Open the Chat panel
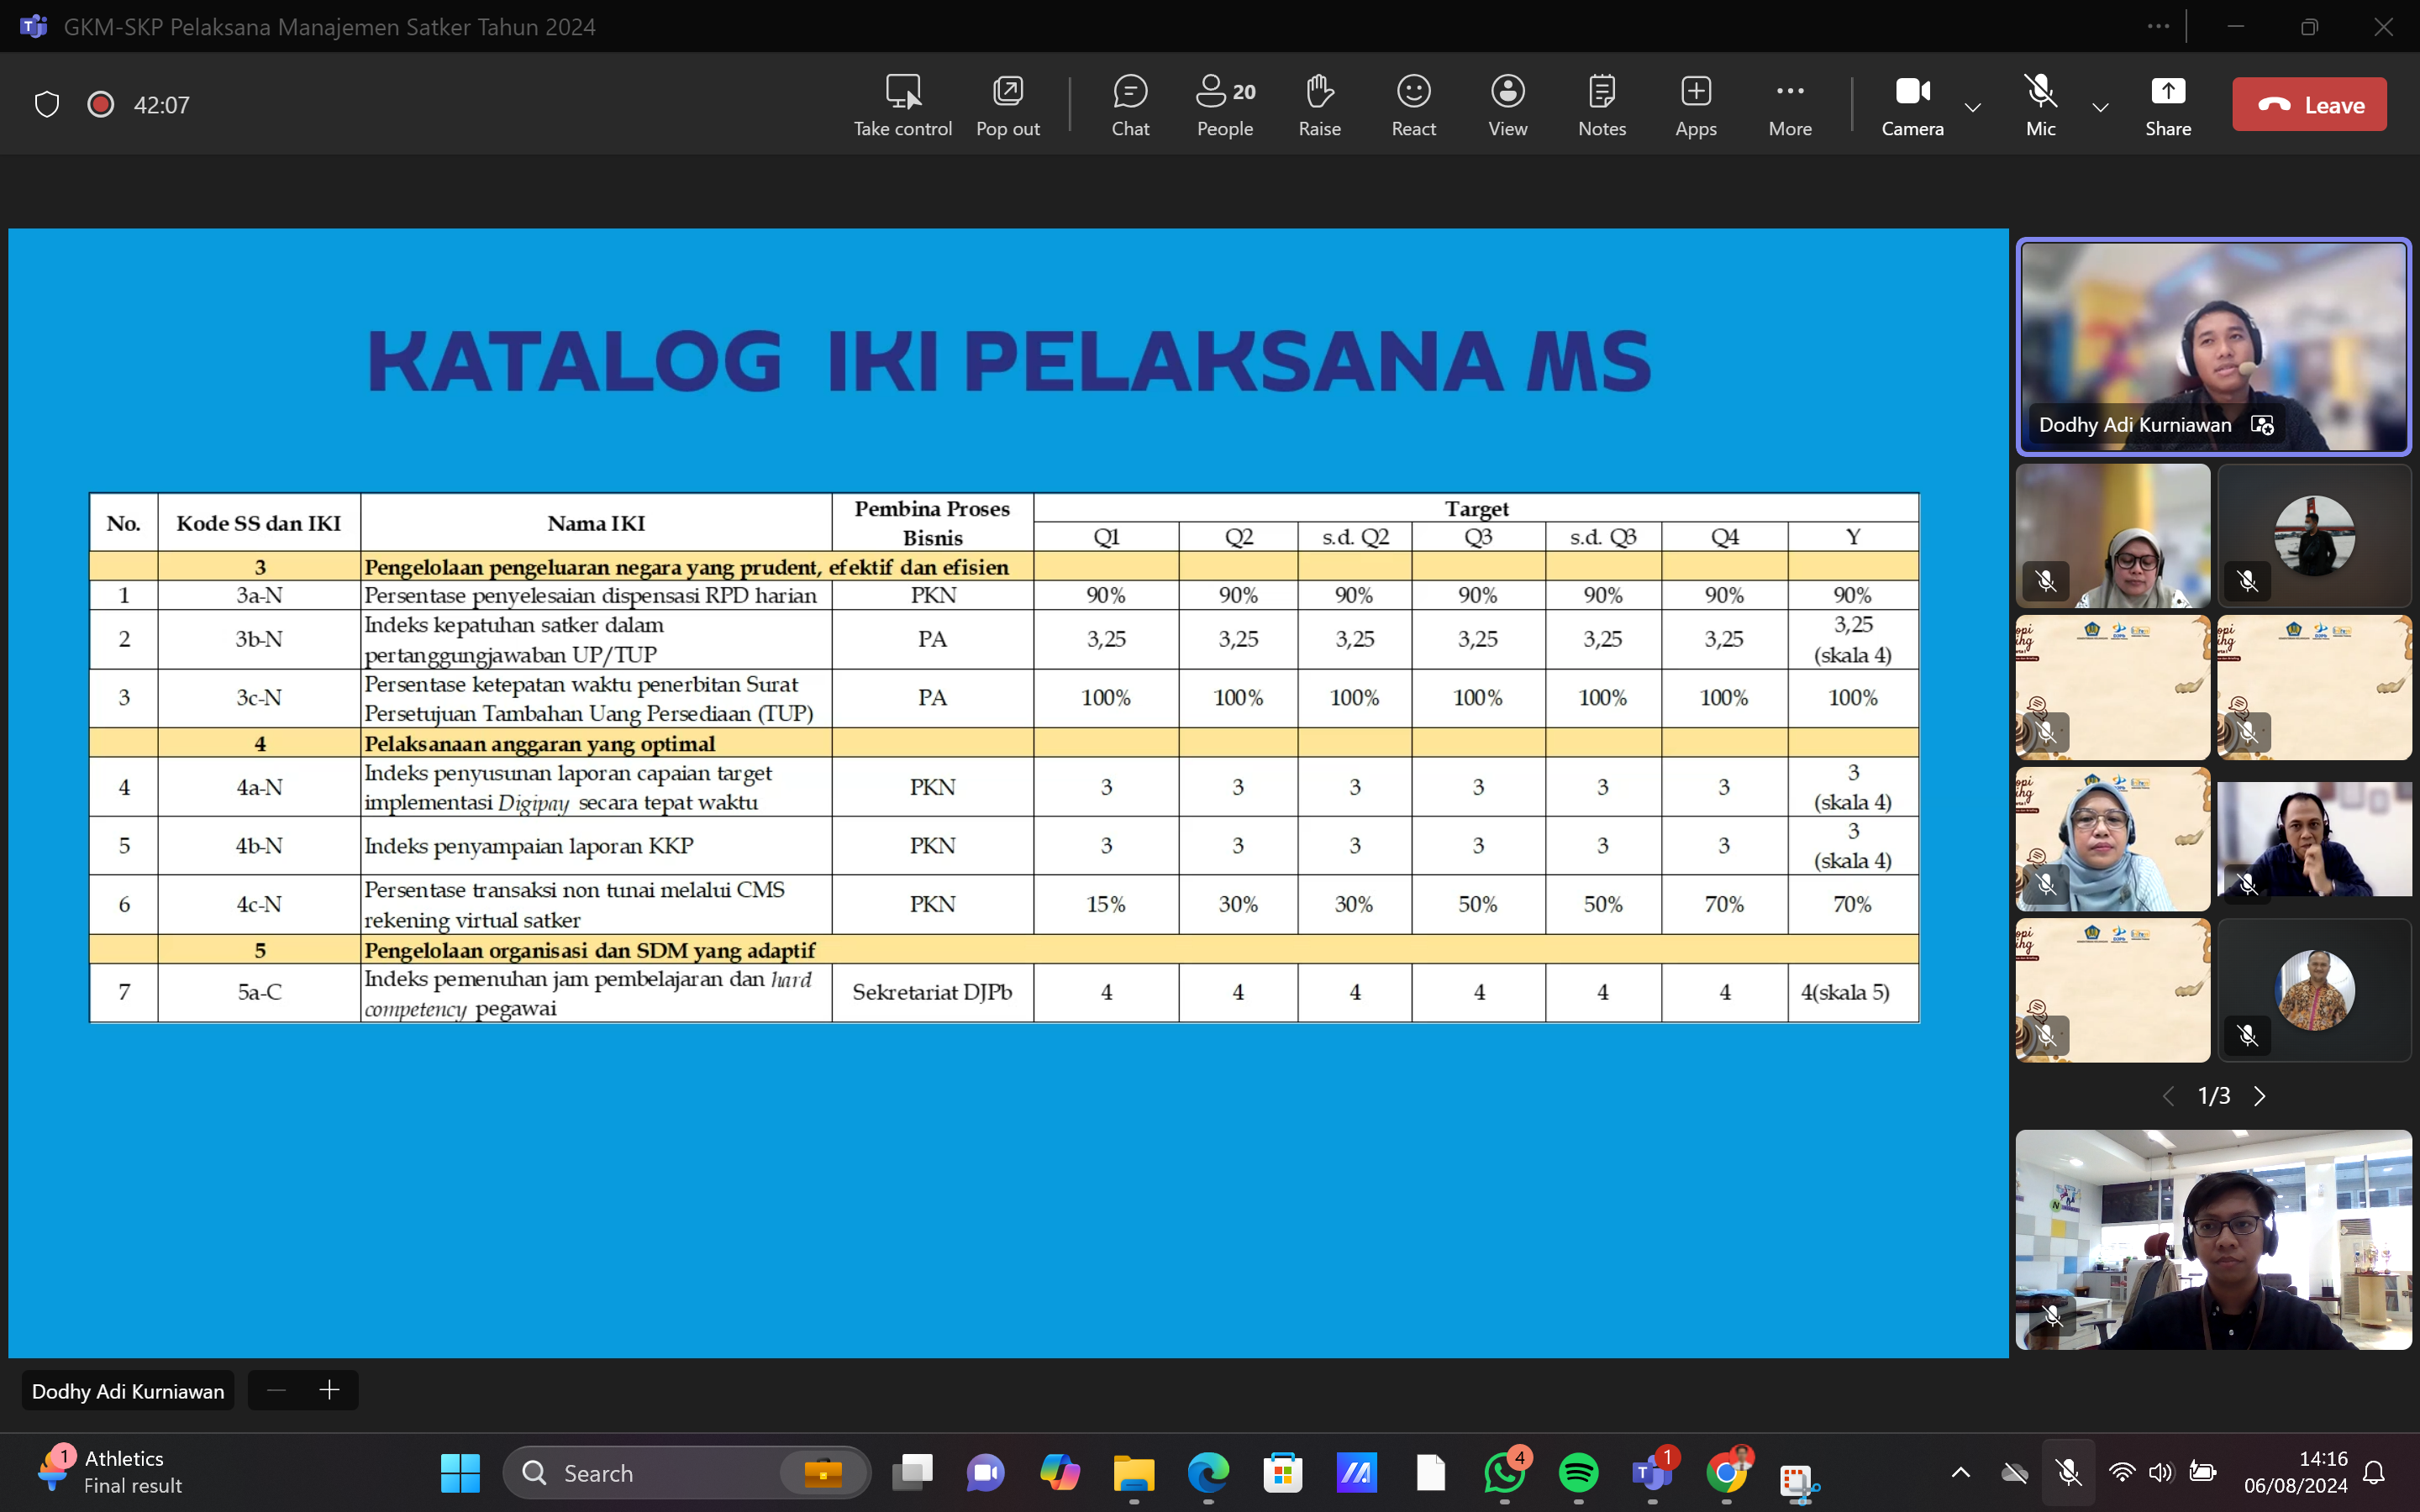Screen dimensions: 2420x1512 (1130, 104)
